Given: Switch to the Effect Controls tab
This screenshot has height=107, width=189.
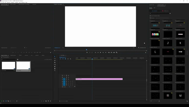Looking at the screenshot, I should (x=13, y=5).
